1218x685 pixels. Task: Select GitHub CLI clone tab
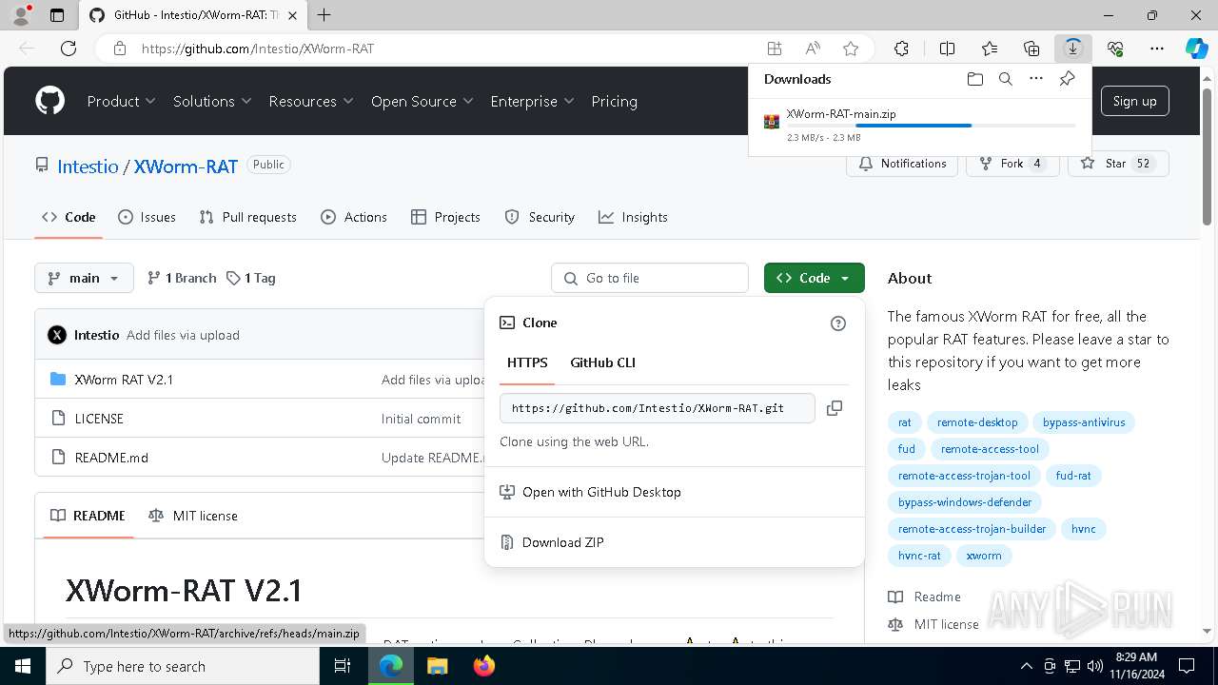[x=602, y=362]
